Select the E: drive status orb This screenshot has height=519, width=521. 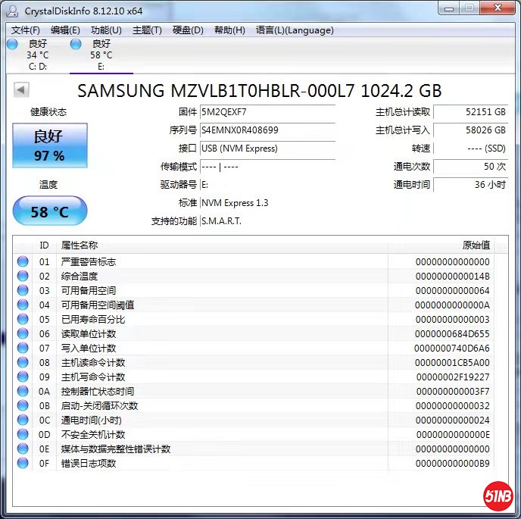(x=76, y=45)
